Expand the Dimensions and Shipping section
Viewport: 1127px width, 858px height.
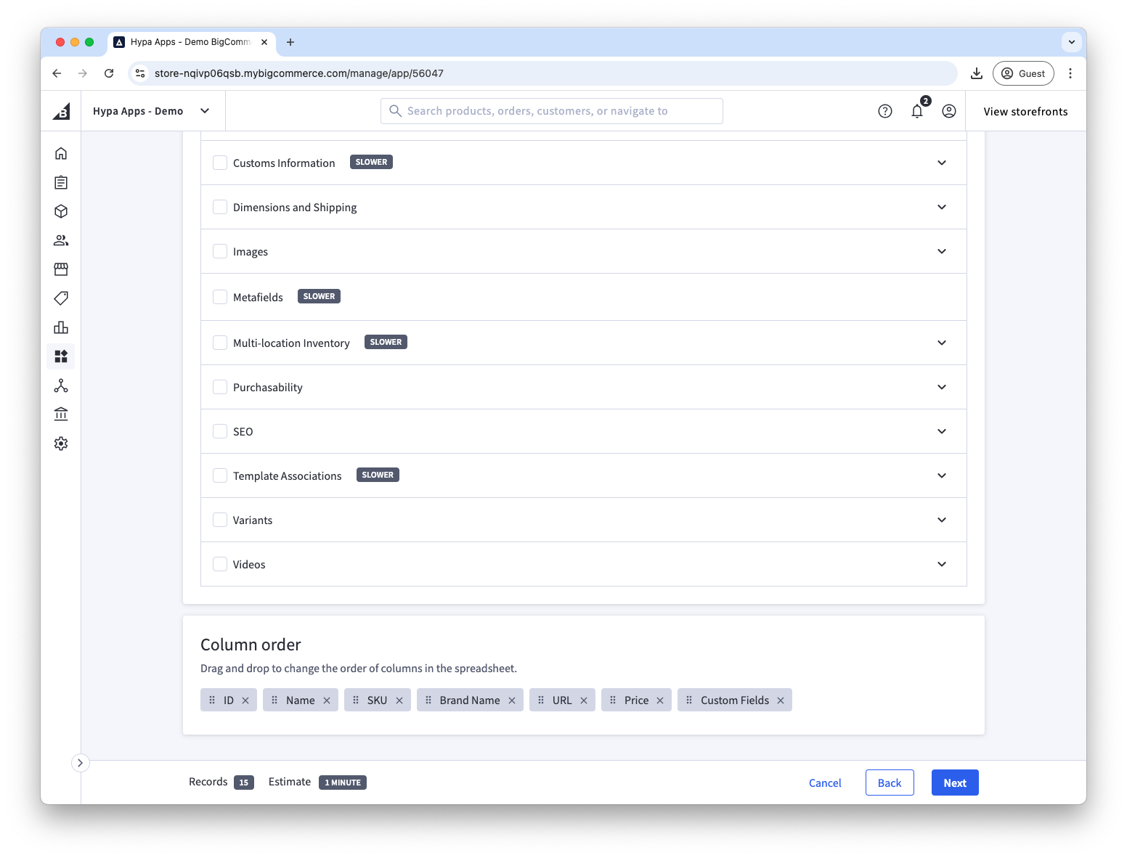(942, 207)
